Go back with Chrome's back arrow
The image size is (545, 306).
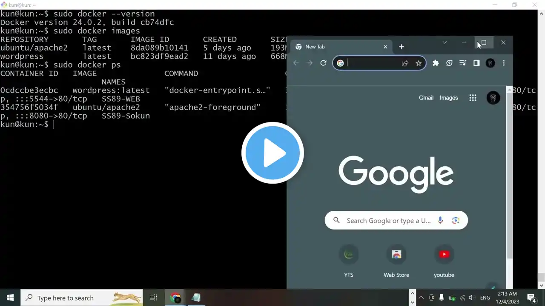pos(296,63)
